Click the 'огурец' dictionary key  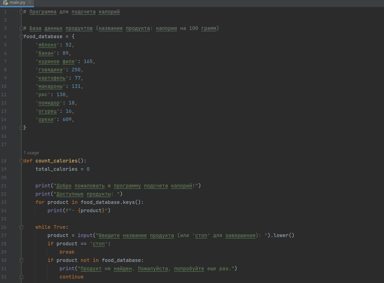click(x=47, y=111)
